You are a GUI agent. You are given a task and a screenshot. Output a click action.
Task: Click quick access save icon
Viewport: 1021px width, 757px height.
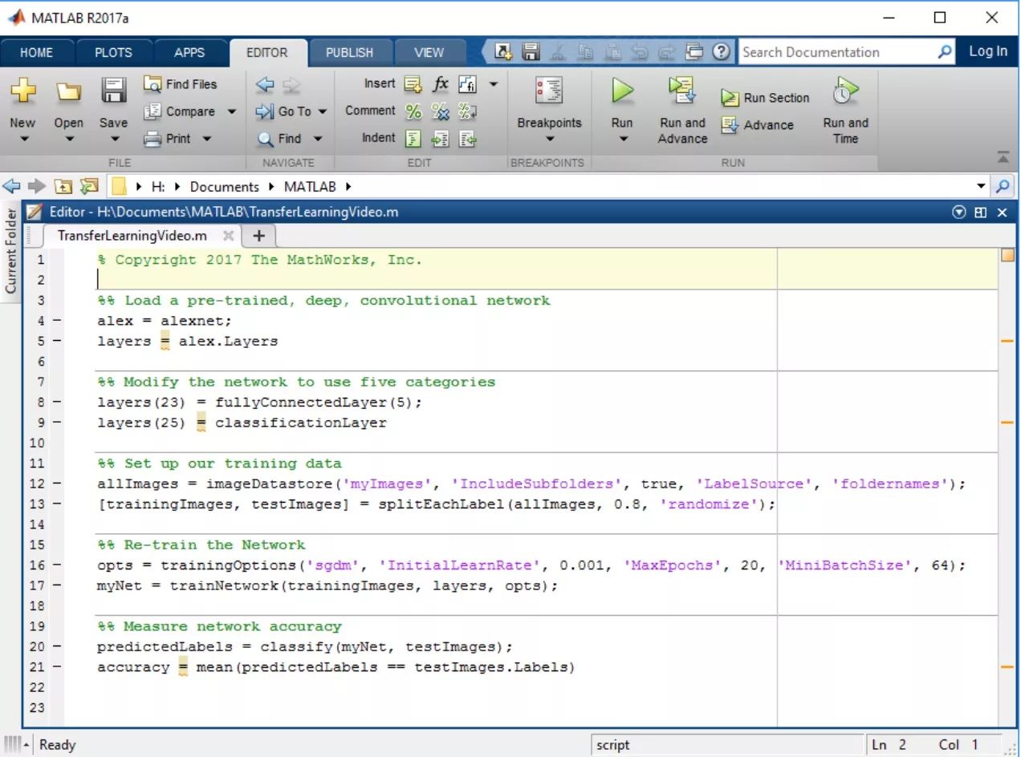531,52
